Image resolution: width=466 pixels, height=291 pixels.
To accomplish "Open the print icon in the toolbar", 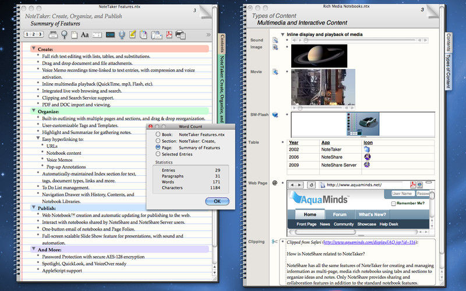I will pos(181,35).
